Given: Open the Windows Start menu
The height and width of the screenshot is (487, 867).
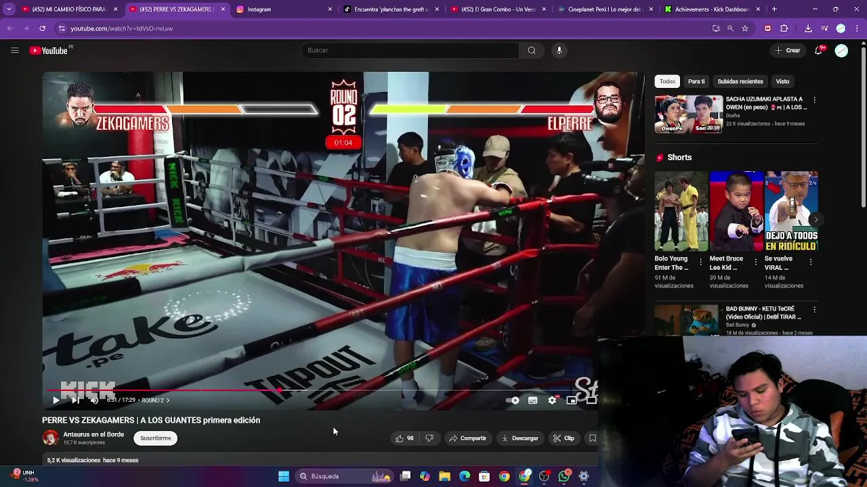Looking at the screenshot, I should point(284,476).
